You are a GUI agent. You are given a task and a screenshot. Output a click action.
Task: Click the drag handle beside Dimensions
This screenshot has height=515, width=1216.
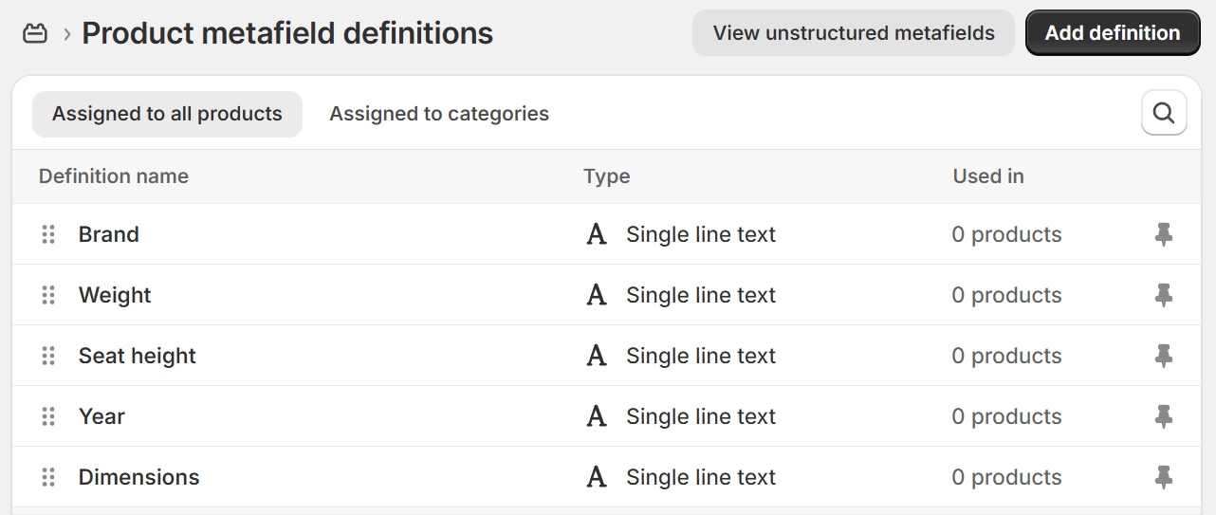[x=48, y=477]
